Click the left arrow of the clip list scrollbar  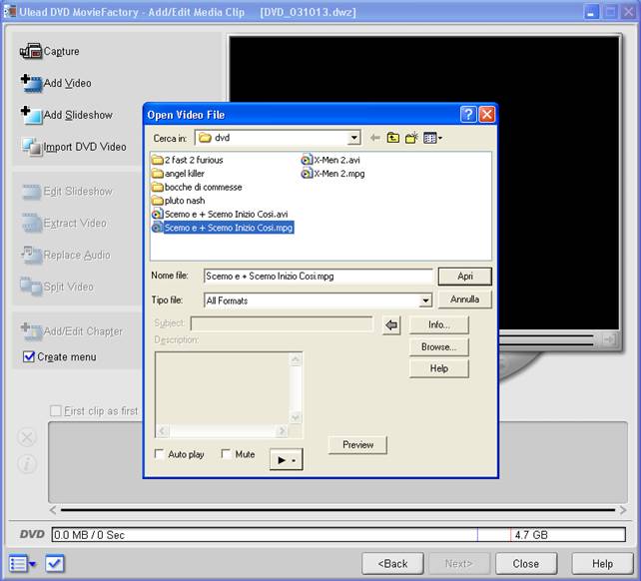53,510
